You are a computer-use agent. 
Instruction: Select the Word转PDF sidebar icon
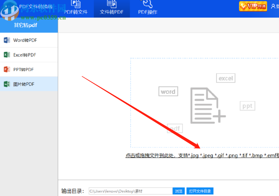point(6,40)
